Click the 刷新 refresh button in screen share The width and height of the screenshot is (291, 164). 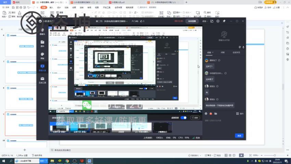point(195,118)
